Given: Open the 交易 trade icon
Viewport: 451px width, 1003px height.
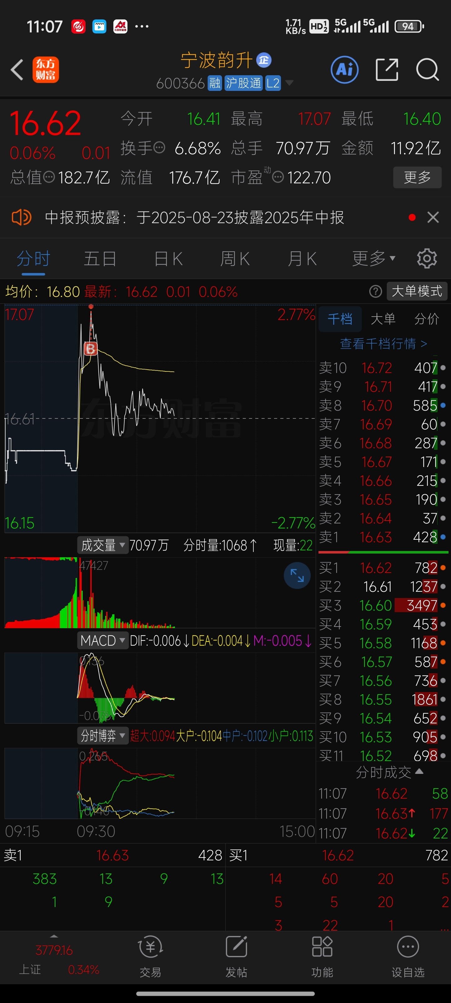Looking at the screenshot, I should 150,957.
